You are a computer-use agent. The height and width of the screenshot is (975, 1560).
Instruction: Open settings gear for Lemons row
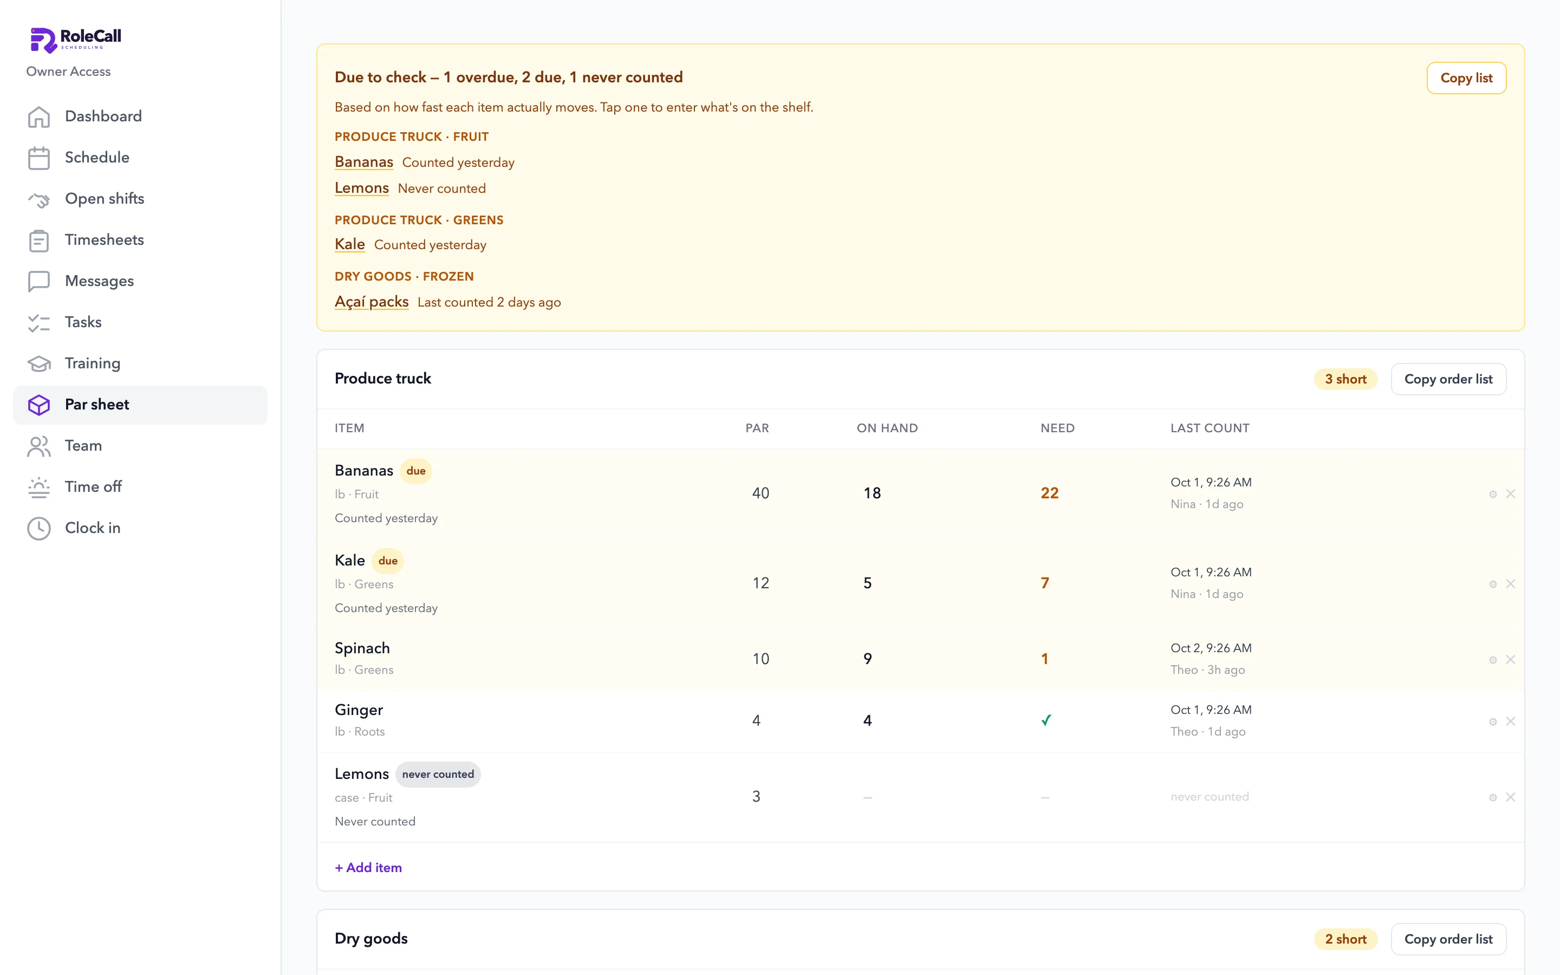click(x=1492, y=798)
